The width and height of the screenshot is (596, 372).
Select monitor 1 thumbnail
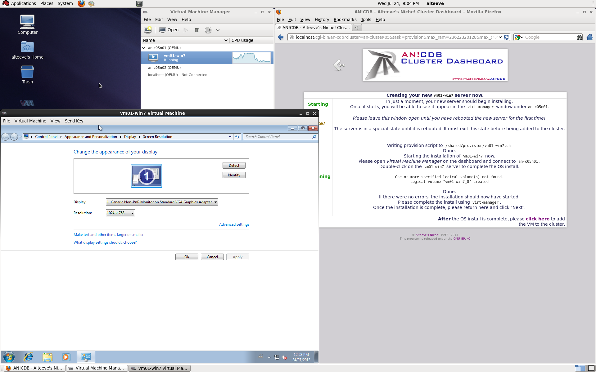(x=147, y=176)
